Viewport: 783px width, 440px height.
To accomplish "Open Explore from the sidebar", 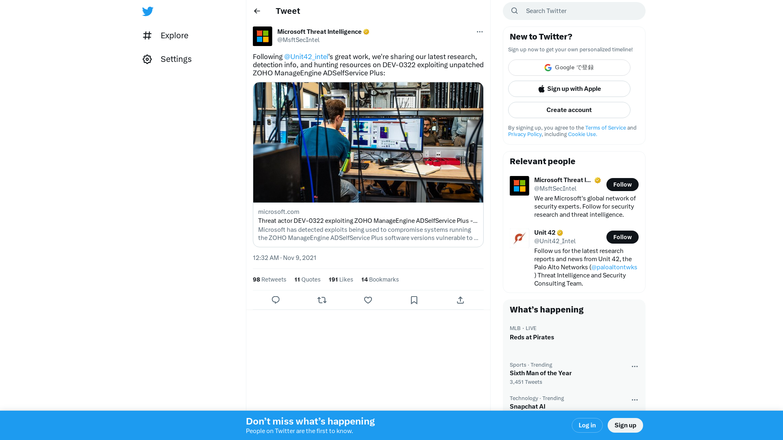I will 166,35.
